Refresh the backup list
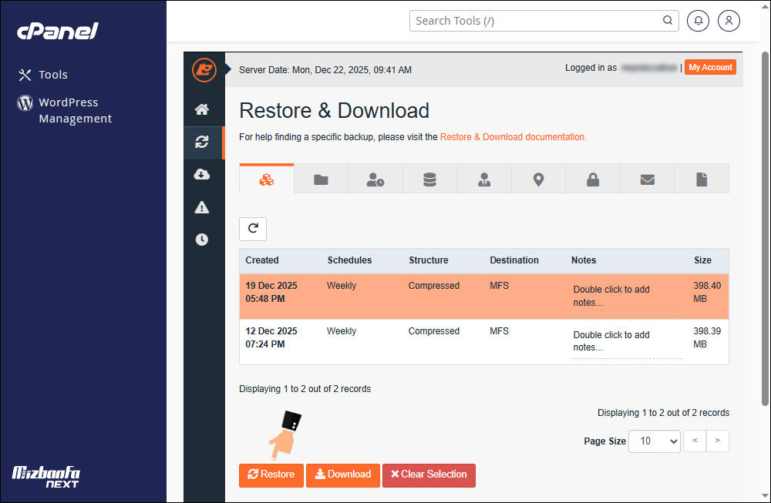This screenshot has width=771, height=503. tap(253, 229)
